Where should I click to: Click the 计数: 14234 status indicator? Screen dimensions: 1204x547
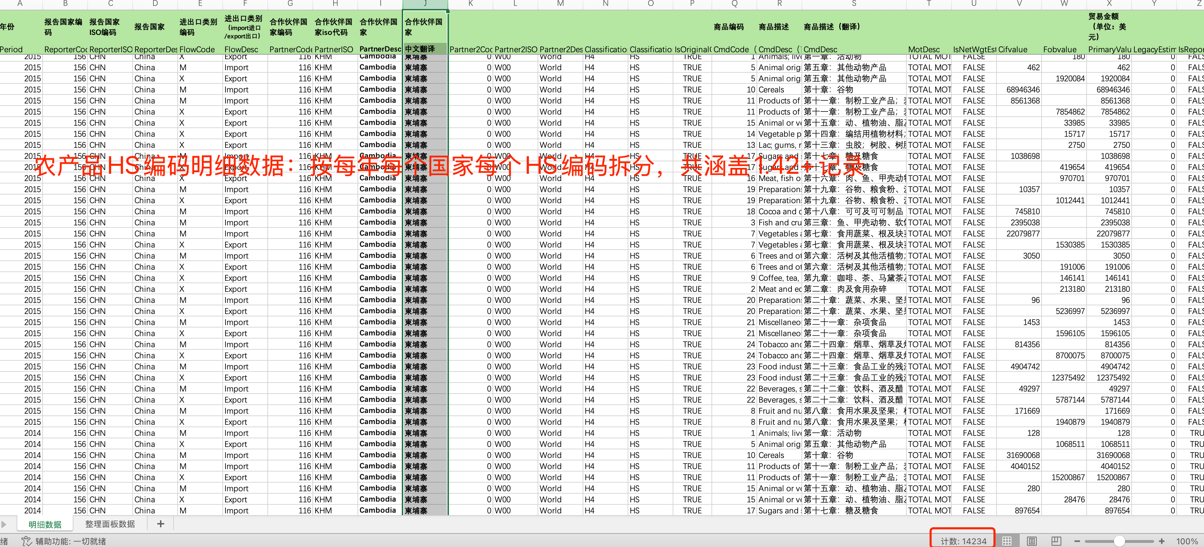(963, 541)
